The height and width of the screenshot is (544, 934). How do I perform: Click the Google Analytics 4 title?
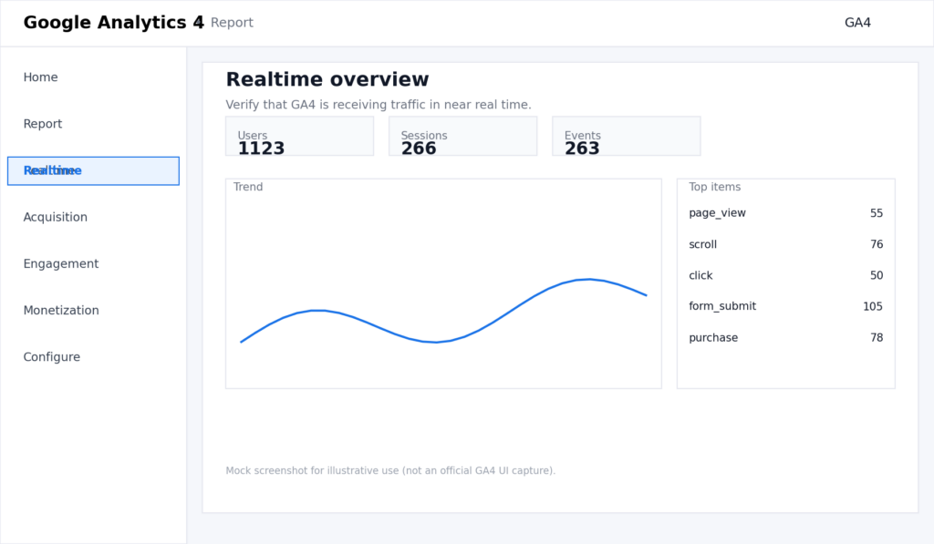pos(114,23)
